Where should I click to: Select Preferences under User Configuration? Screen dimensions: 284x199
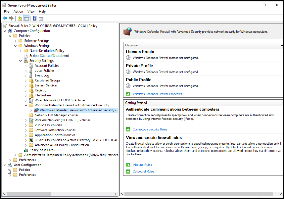click(x=27, y=175)
